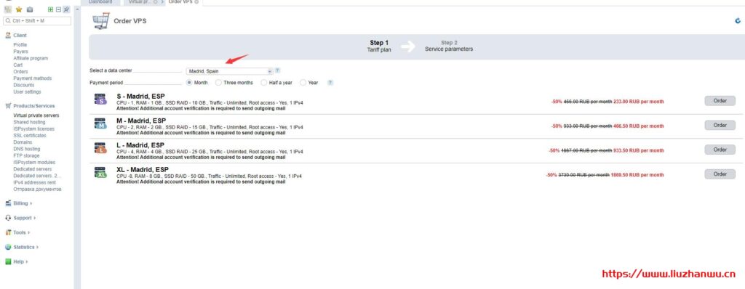This screenshot has height=289, width=745.
Task: Close the Order VPS tab
Action: click(x=196, y=2)
